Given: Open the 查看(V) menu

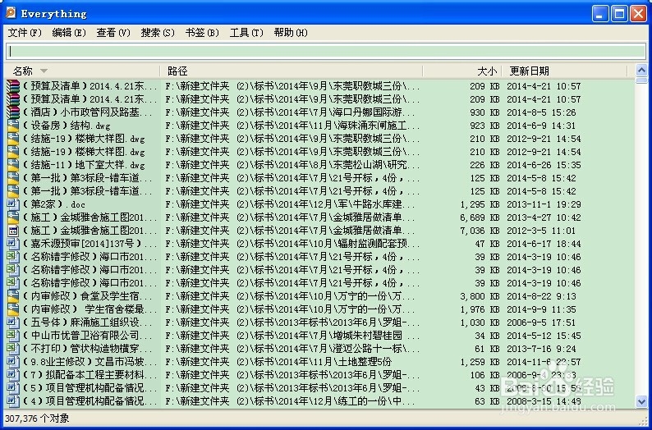Looking at the screenshot, I should 113,32.
